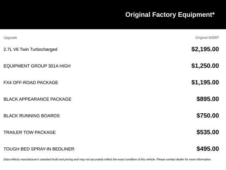
Task: Select Equipment Group 301A High item
Action: point(37,66)
